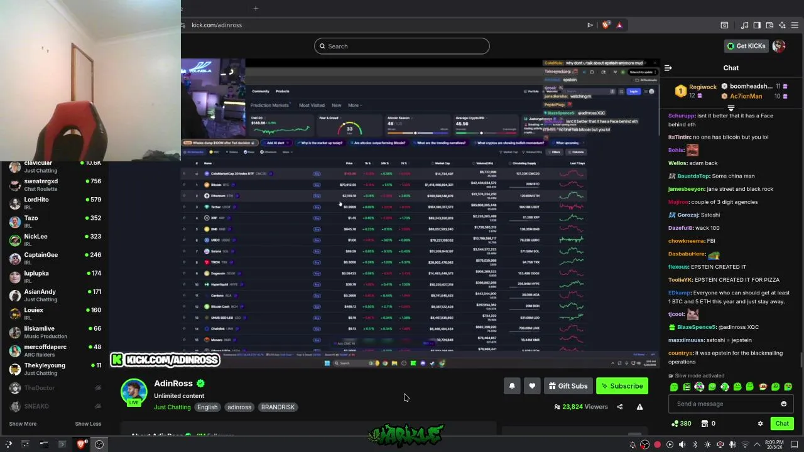804x452 pixels.
Task: Click the brightness tray icon
Action: pyautogui.click(x=707, y=444)
